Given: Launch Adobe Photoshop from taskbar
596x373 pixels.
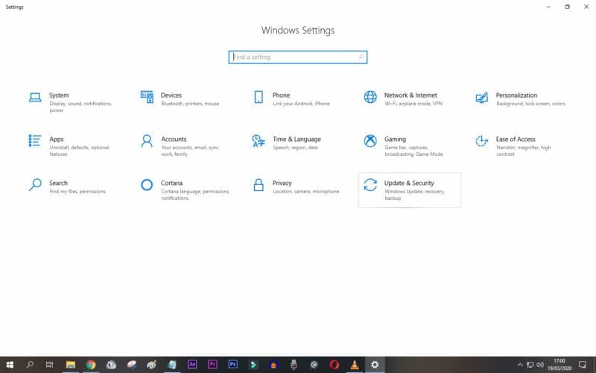Looking at the screenshot, I should pos(233,365).
